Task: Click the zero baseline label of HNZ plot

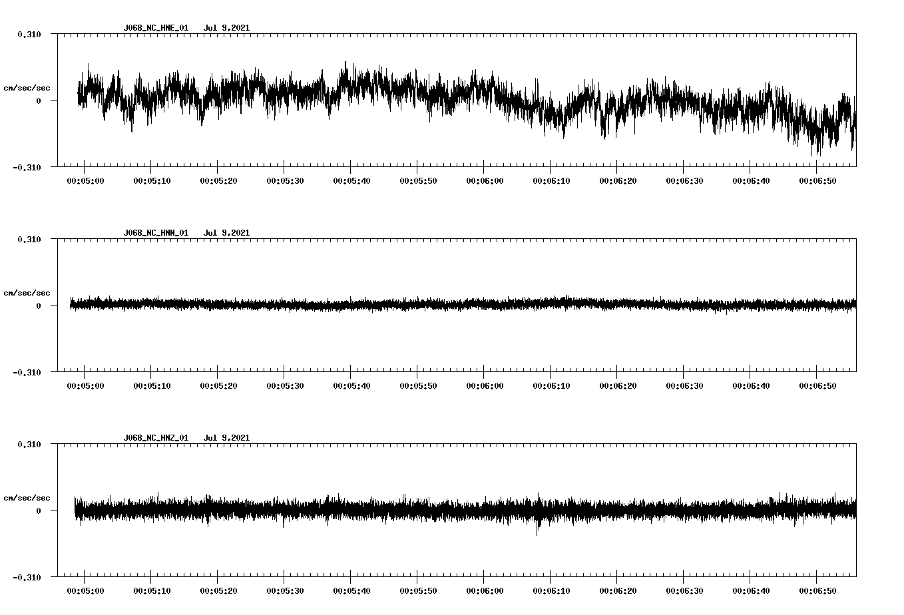Action: (39, 511)
